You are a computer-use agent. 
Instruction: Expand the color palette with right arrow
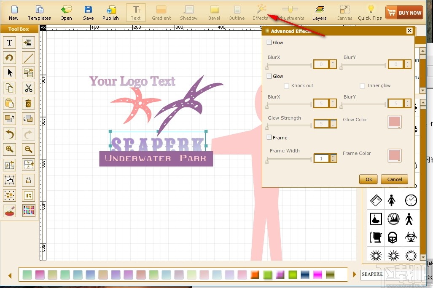[x=354, y=274]
